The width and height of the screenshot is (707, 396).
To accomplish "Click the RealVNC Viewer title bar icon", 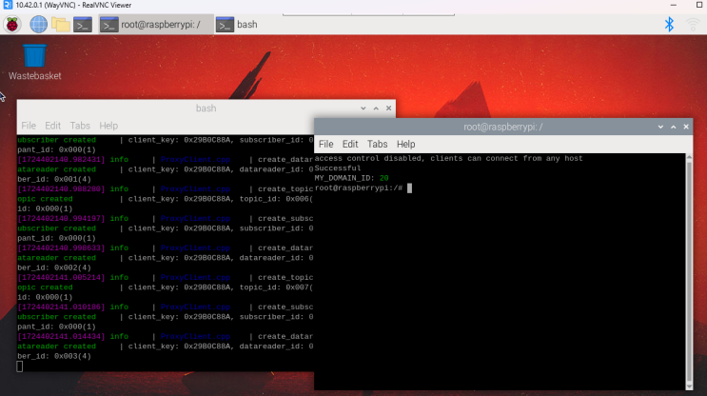I will coord(8,5).
